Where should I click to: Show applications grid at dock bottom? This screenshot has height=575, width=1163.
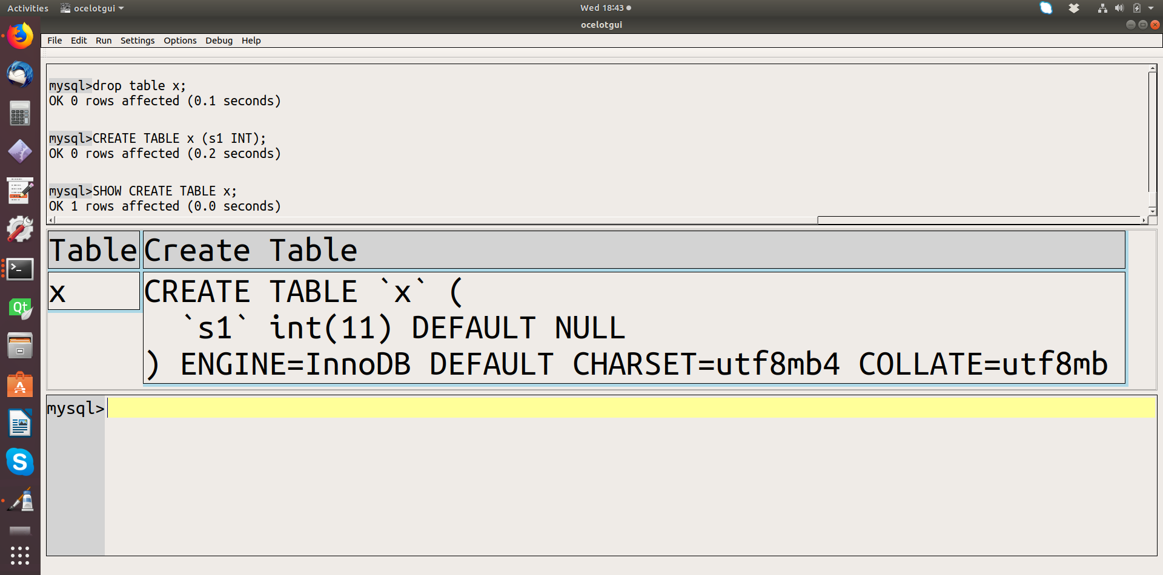point(20,556)
